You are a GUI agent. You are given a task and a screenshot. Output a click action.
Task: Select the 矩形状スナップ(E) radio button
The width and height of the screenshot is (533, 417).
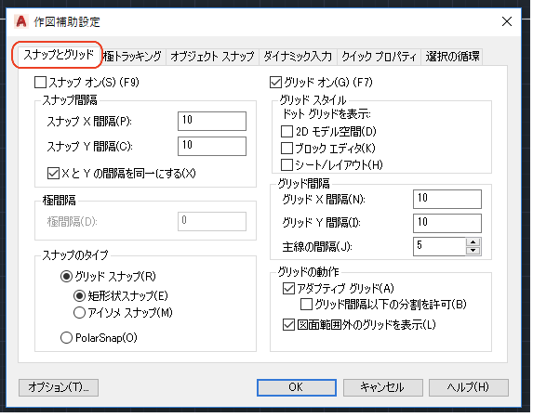coord(79,296)
